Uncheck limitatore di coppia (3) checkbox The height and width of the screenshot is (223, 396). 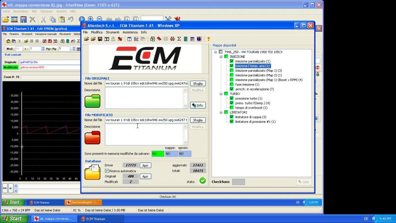(x=232, y=117)
